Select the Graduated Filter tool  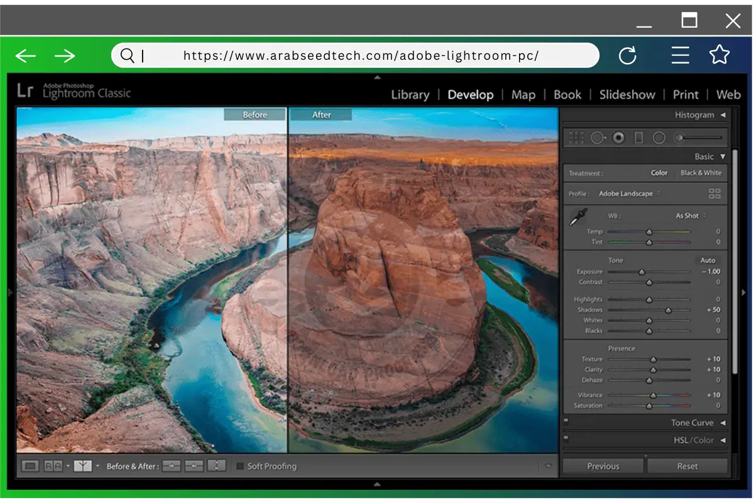[x=639, y=137]
